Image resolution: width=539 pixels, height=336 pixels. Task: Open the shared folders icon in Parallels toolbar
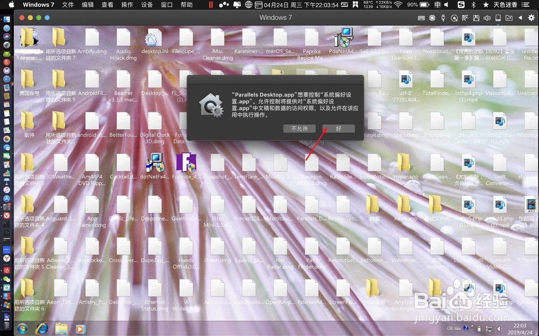pyautogui.click(x=509, y=18)
